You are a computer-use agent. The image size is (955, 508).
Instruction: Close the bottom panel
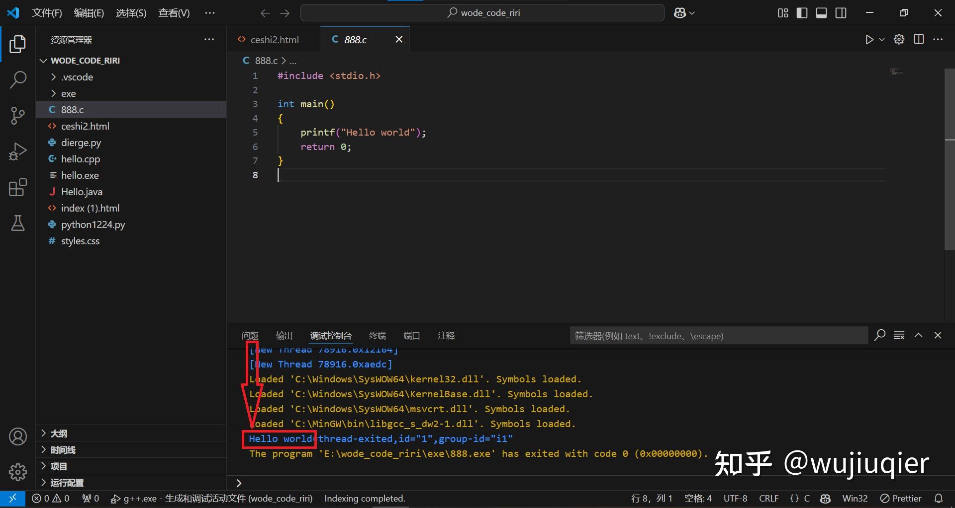pos(938,335)
